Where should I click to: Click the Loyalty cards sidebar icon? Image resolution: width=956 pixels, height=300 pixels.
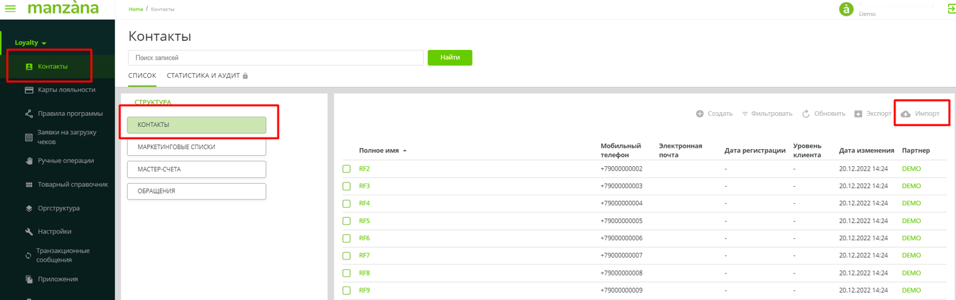point(28,90)
